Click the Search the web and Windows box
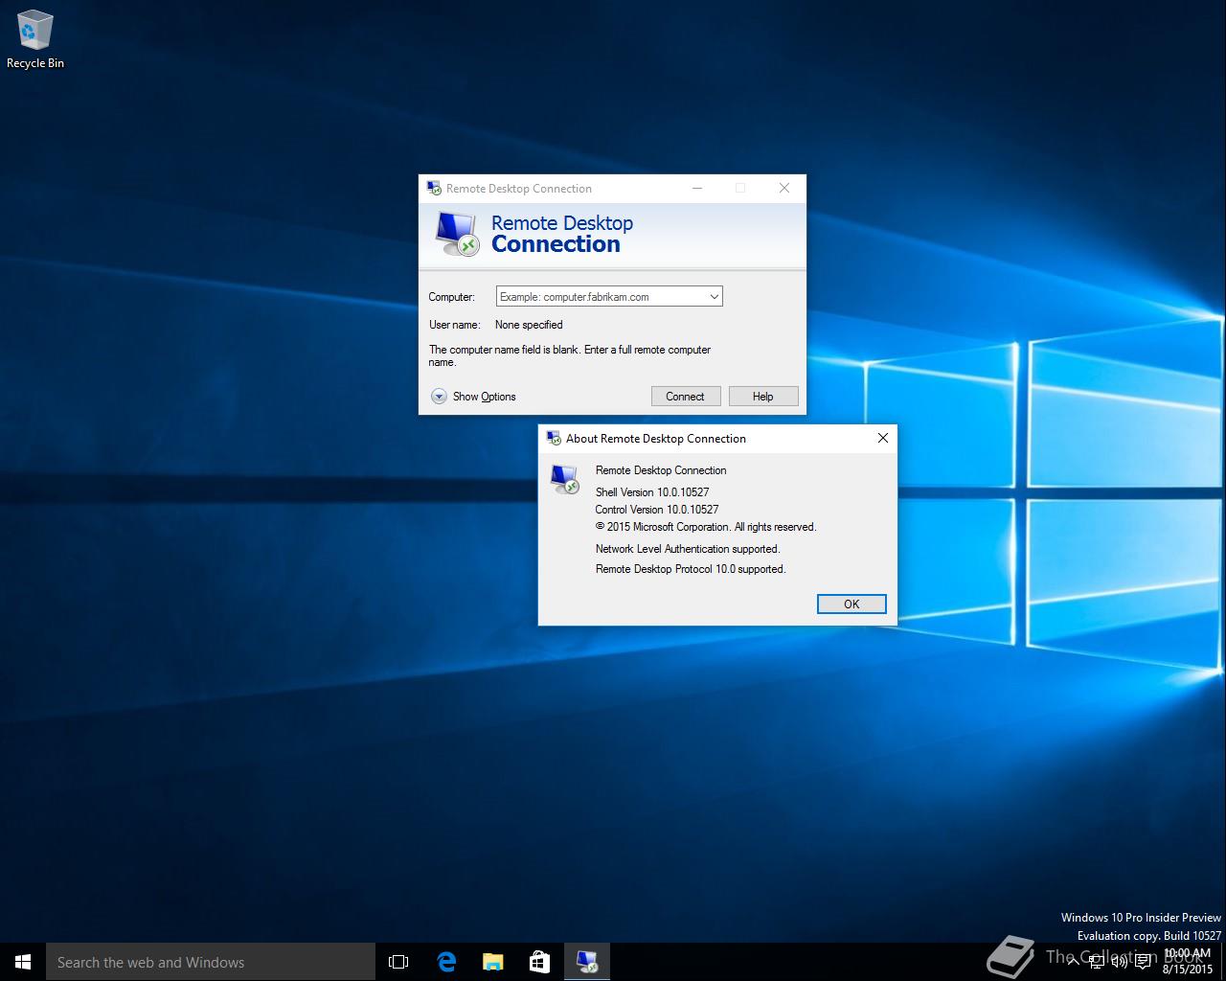The height and width of the screenshot is (981, 1226). pyautogui.click(x=211, y=962)
